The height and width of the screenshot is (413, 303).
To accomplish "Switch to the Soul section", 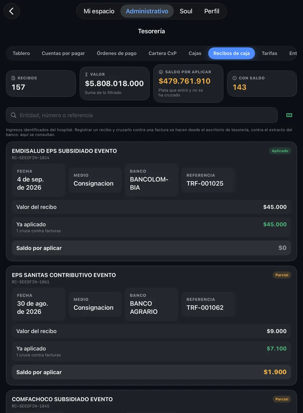I will pos(186,11).
